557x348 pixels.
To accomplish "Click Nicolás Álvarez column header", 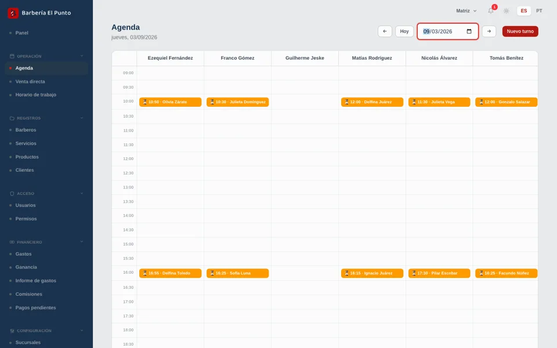I will (439, 58).
